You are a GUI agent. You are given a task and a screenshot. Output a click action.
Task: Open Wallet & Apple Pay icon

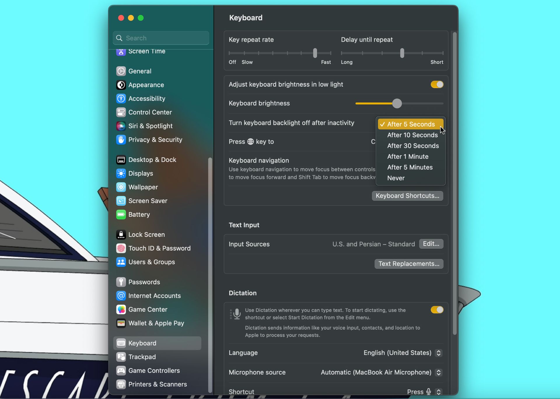coord(121,323)
